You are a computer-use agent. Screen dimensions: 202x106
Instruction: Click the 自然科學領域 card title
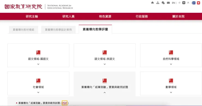click(x=171, y=59)
